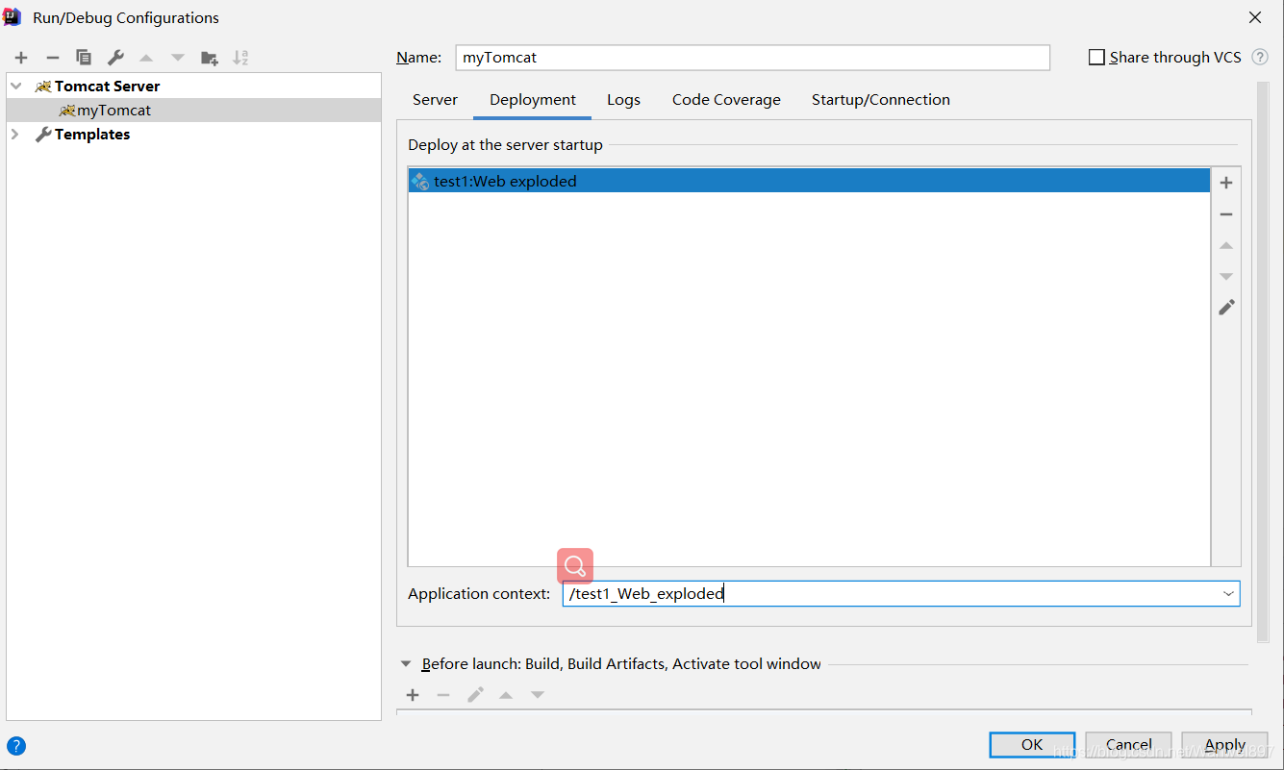The image size is (1284, 770).
Task: Focus the Name input field
Action: (753, 58)
